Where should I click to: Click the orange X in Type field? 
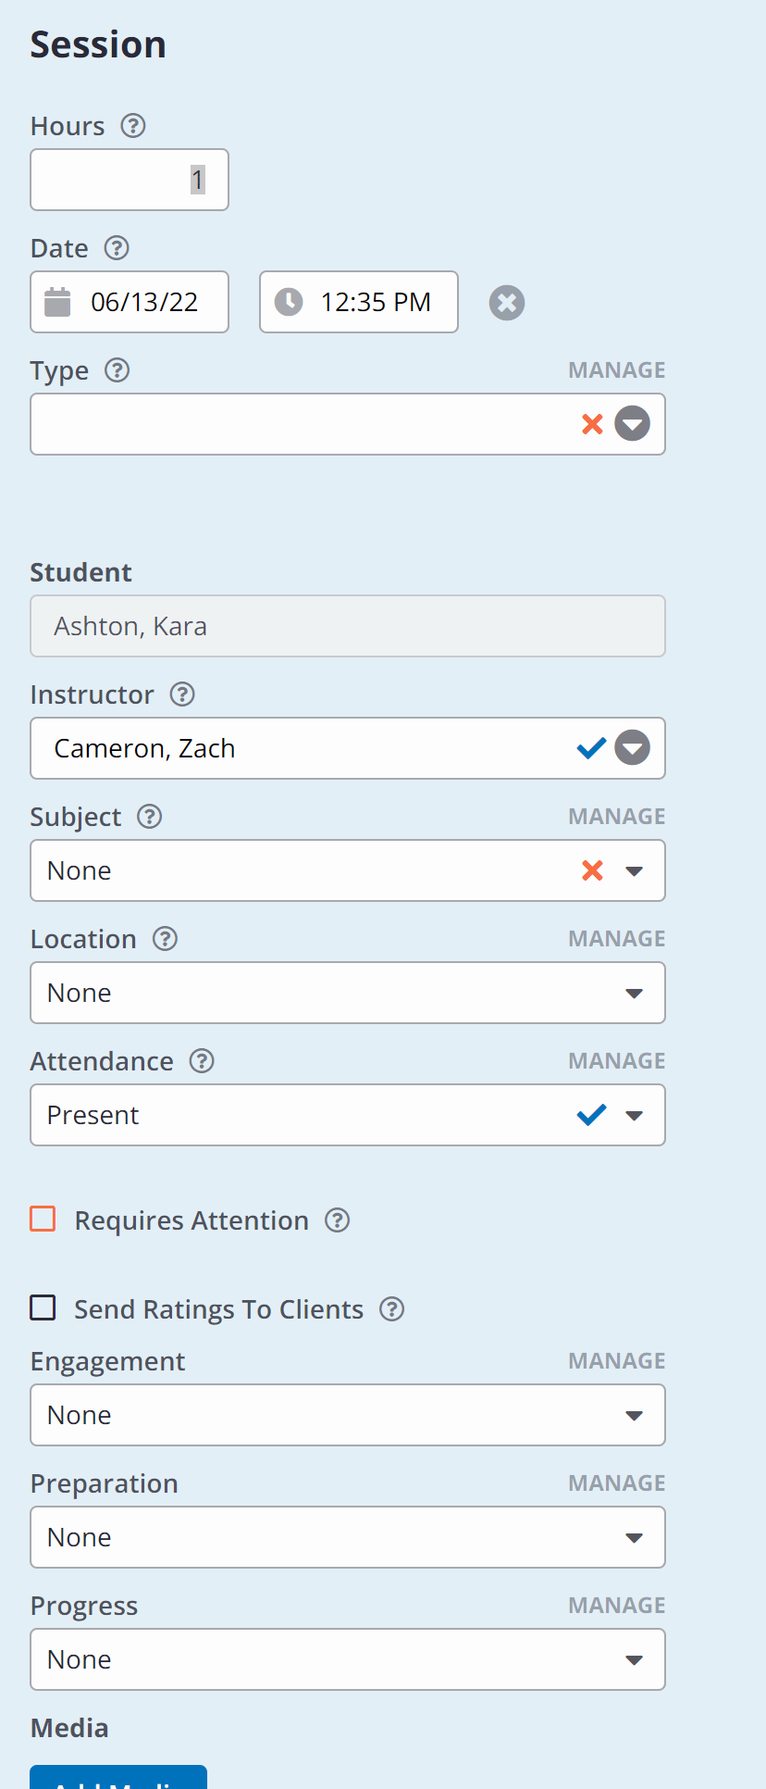[592, 424]
